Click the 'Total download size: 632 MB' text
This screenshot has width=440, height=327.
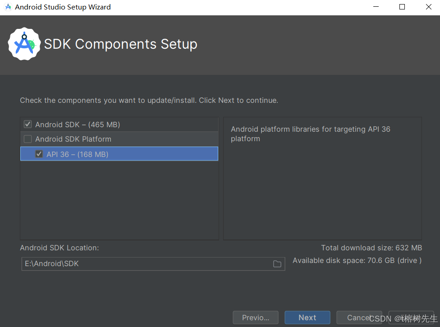pyautogui.click(x=371, y=248)
